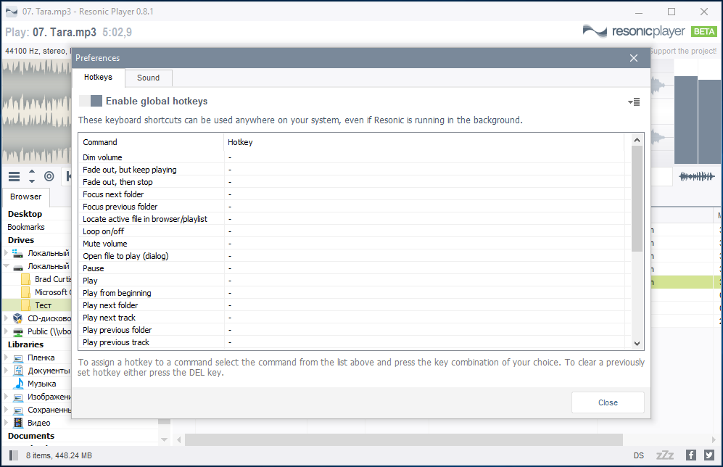Click the Close button
The height and width of the screenshot is (467, 723).
pyautogui.click(x=608, y=402)
